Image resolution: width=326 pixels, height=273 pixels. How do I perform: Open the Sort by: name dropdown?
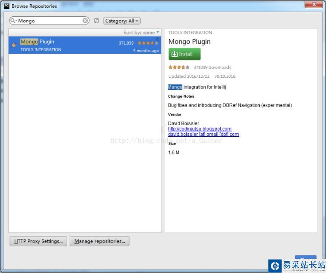tap(141, 32)
